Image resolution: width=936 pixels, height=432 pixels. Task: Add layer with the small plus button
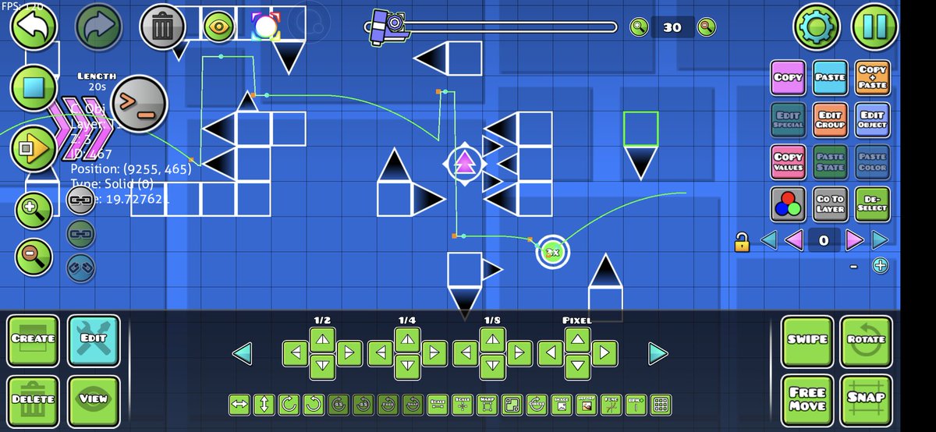(x=881, y=265)
